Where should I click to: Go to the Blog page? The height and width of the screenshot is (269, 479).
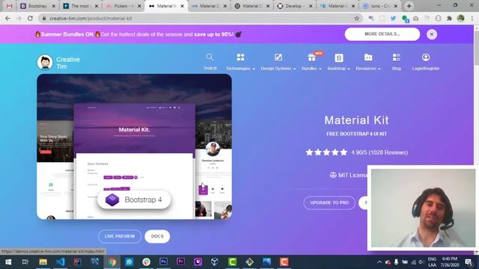[x=396, y=62]
